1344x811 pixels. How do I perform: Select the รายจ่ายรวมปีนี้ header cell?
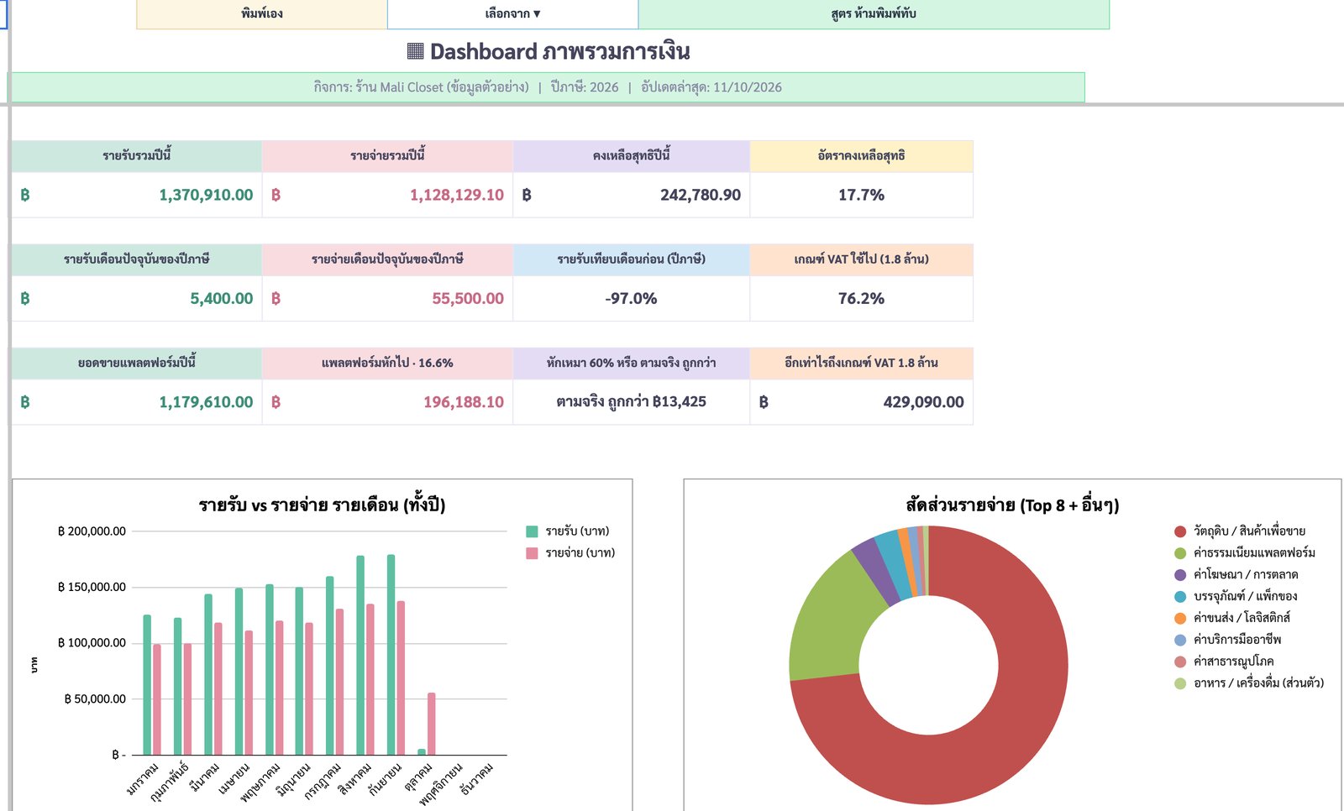click(387, 156)
